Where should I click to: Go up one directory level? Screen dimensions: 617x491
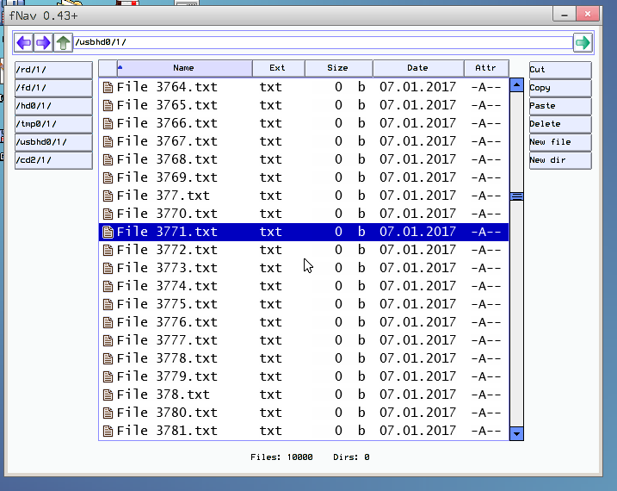point(63,42)
